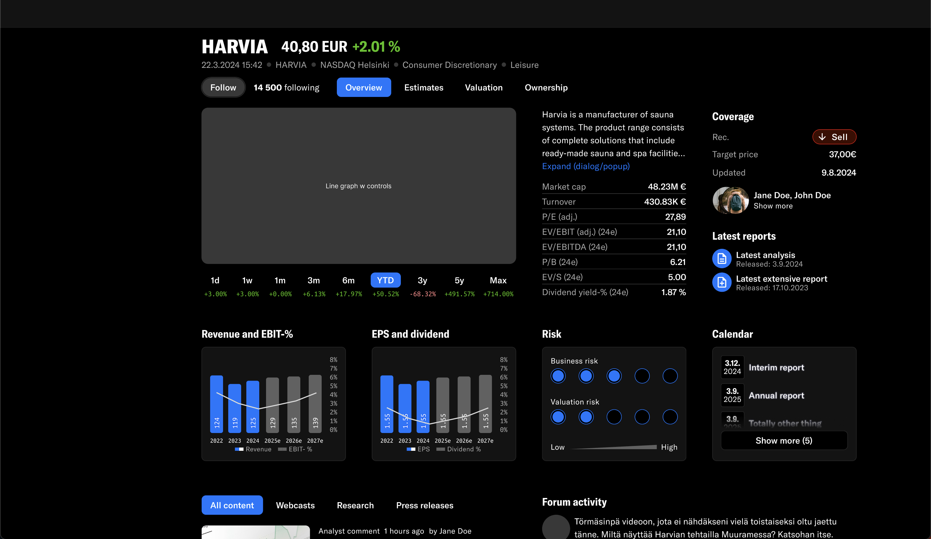The height and width of the screenshot is (539, 931).
Task: Click the Low-High risk scale bar
Action: tap(614, 447)
